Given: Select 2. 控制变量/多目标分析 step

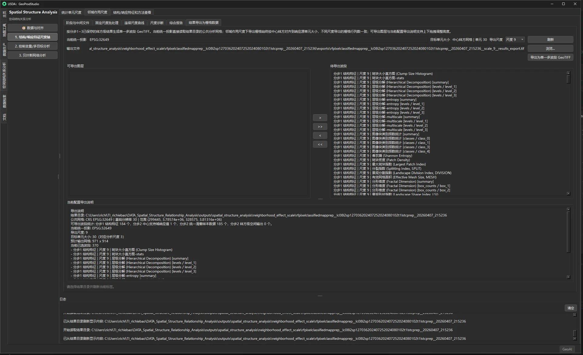Looking at the screenshot, I should 32,46.
